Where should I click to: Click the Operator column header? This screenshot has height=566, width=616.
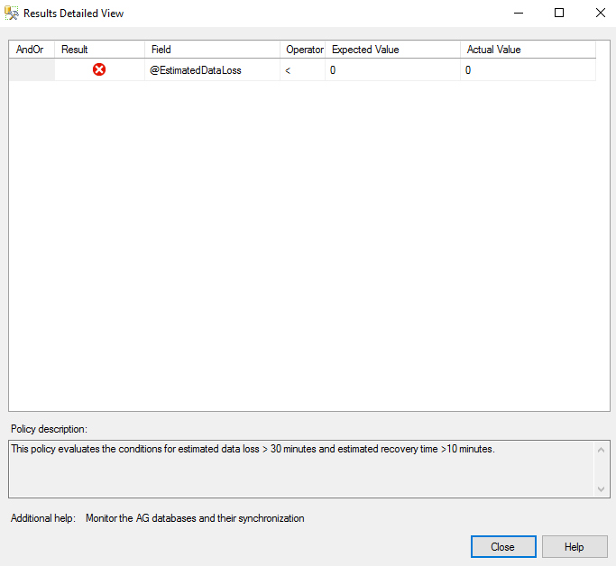[302, 50]
